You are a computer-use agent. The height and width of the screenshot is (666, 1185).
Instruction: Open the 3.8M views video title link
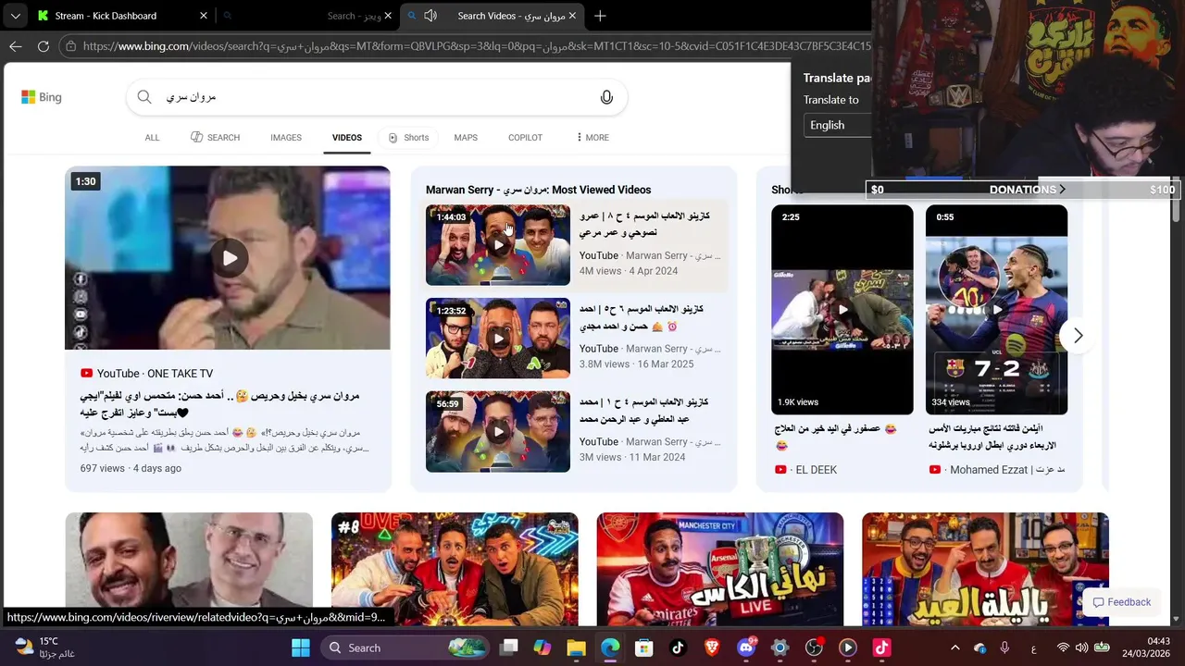[642, 317]
